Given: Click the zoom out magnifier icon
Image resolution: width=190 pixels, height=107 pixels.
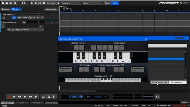Looking at the screenshot, I should 36,3.
